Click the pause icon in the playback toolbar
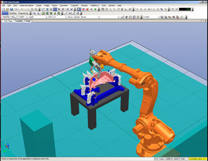208x161 pixels. (141, 9)
